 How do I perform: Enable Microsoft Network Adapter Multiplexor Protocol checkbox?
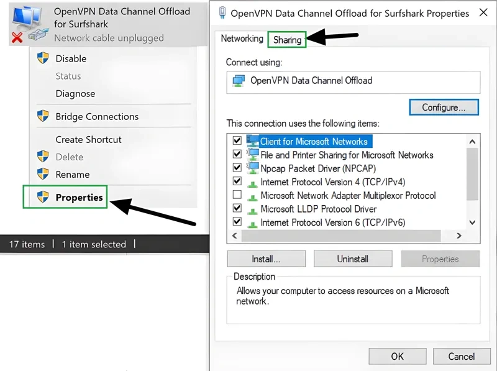pyautogui.click(x=237, y=195)
